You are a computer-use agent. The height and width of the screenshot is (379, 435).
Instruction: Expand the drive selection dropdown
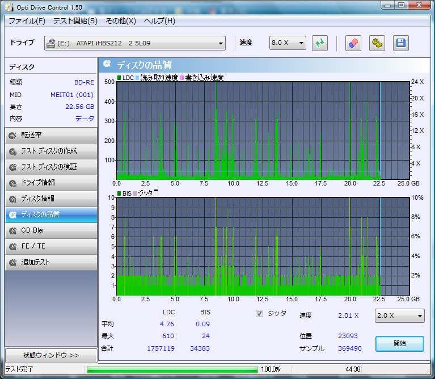tap(221, 43)
